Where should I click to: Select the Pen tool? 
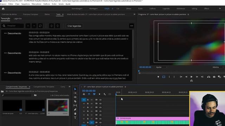pos(75,110)
